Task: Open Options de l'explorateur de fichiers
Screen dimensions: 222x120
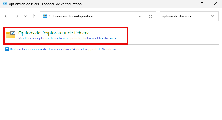Action: point(53,33)
